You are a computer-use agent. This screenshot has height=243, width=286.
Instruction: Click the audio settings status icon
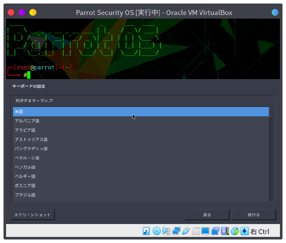(x=166, y=231)
